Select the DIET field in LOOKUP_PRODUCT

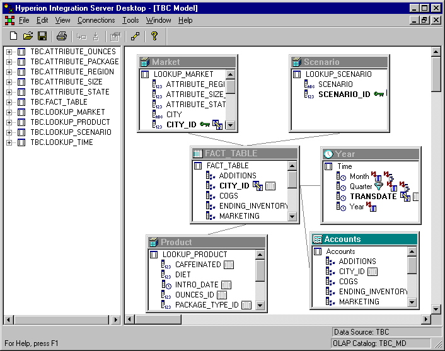(183, 275)
